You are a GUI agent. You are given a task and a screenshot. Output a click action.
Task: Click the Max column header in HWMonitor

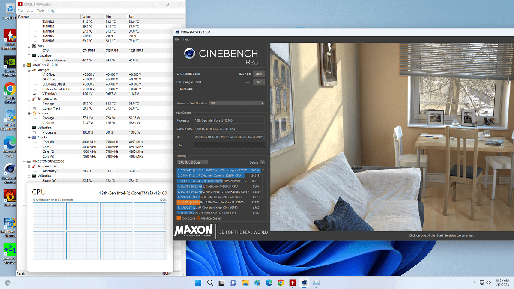pos(139,17)
